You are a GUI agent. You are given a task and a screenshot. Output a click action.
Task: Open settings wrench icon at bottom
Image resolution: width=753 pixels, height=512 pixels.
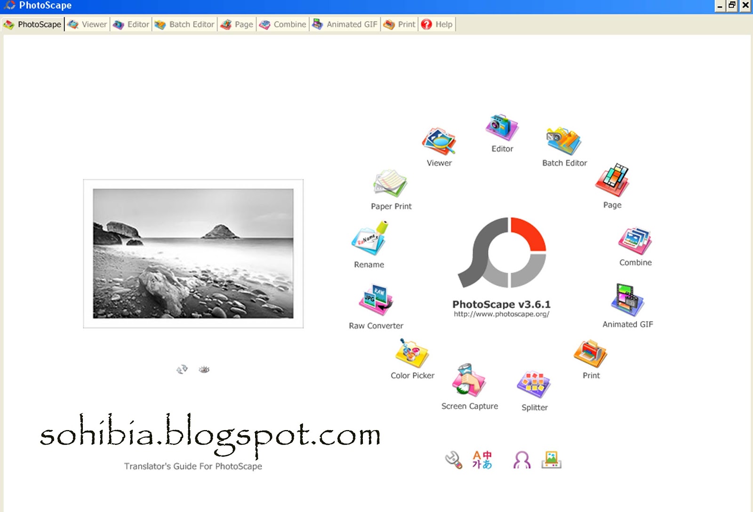coord(454,460)
